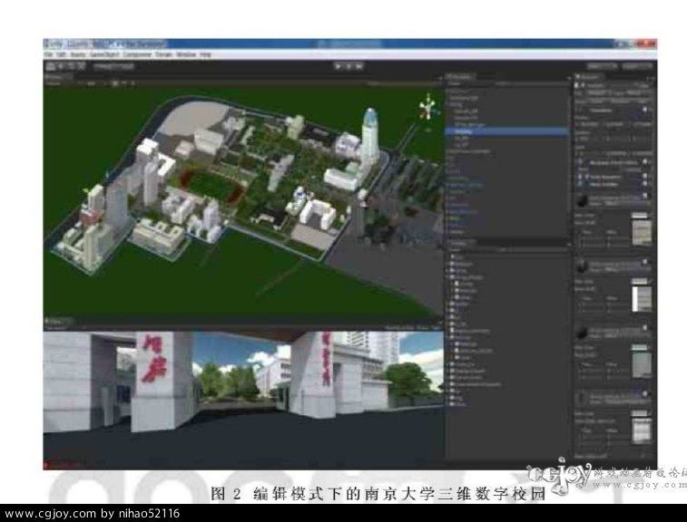Open the Terrain menu
The height and width of the screenshot is (522, 687).
tap(164, 54)
